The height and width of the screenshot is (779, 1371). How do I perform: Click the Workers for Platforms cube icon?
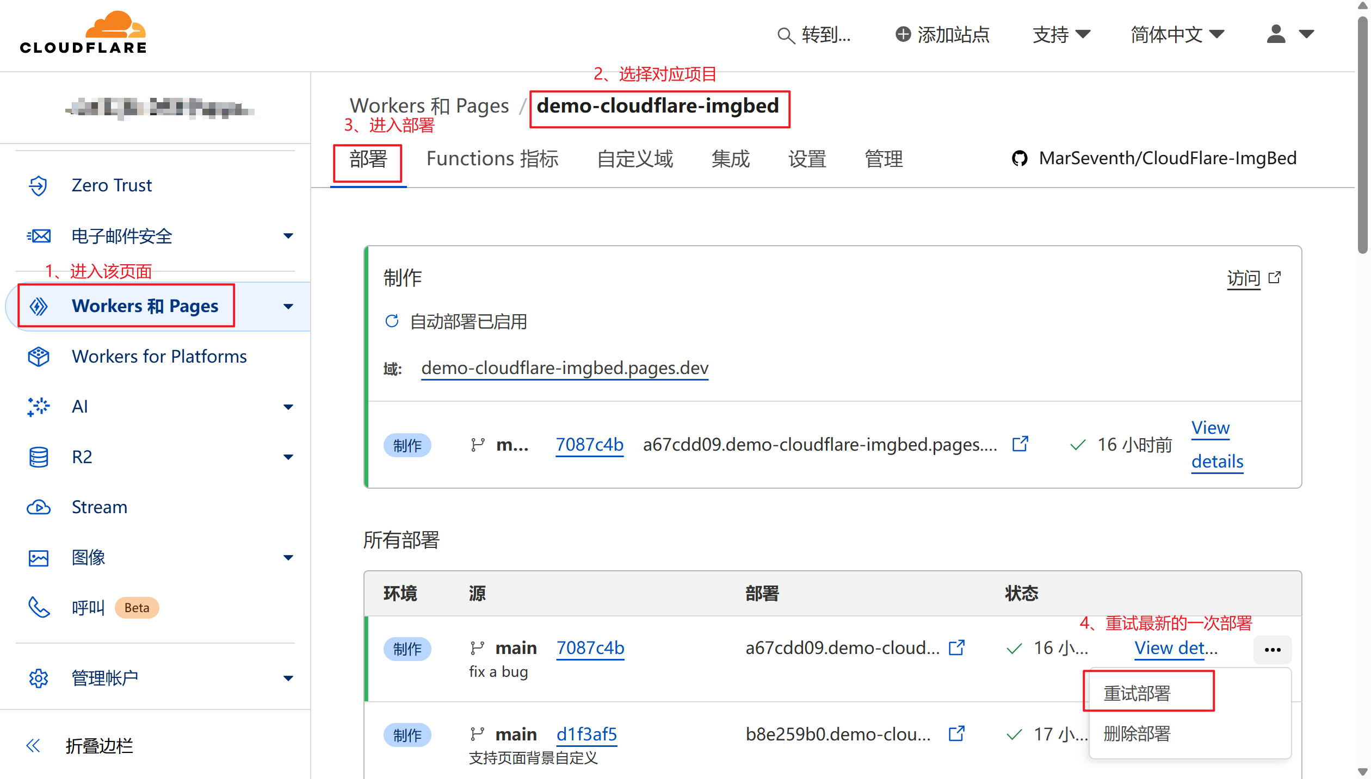(x=38, y=357)
